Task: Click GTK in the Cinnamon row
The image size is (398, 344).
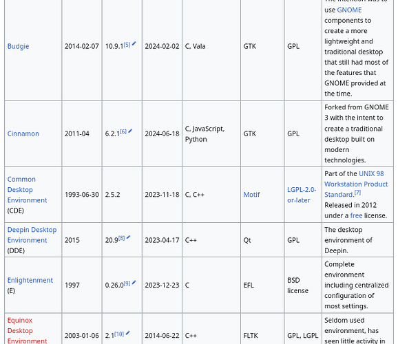Action: (x=250, y=133)
